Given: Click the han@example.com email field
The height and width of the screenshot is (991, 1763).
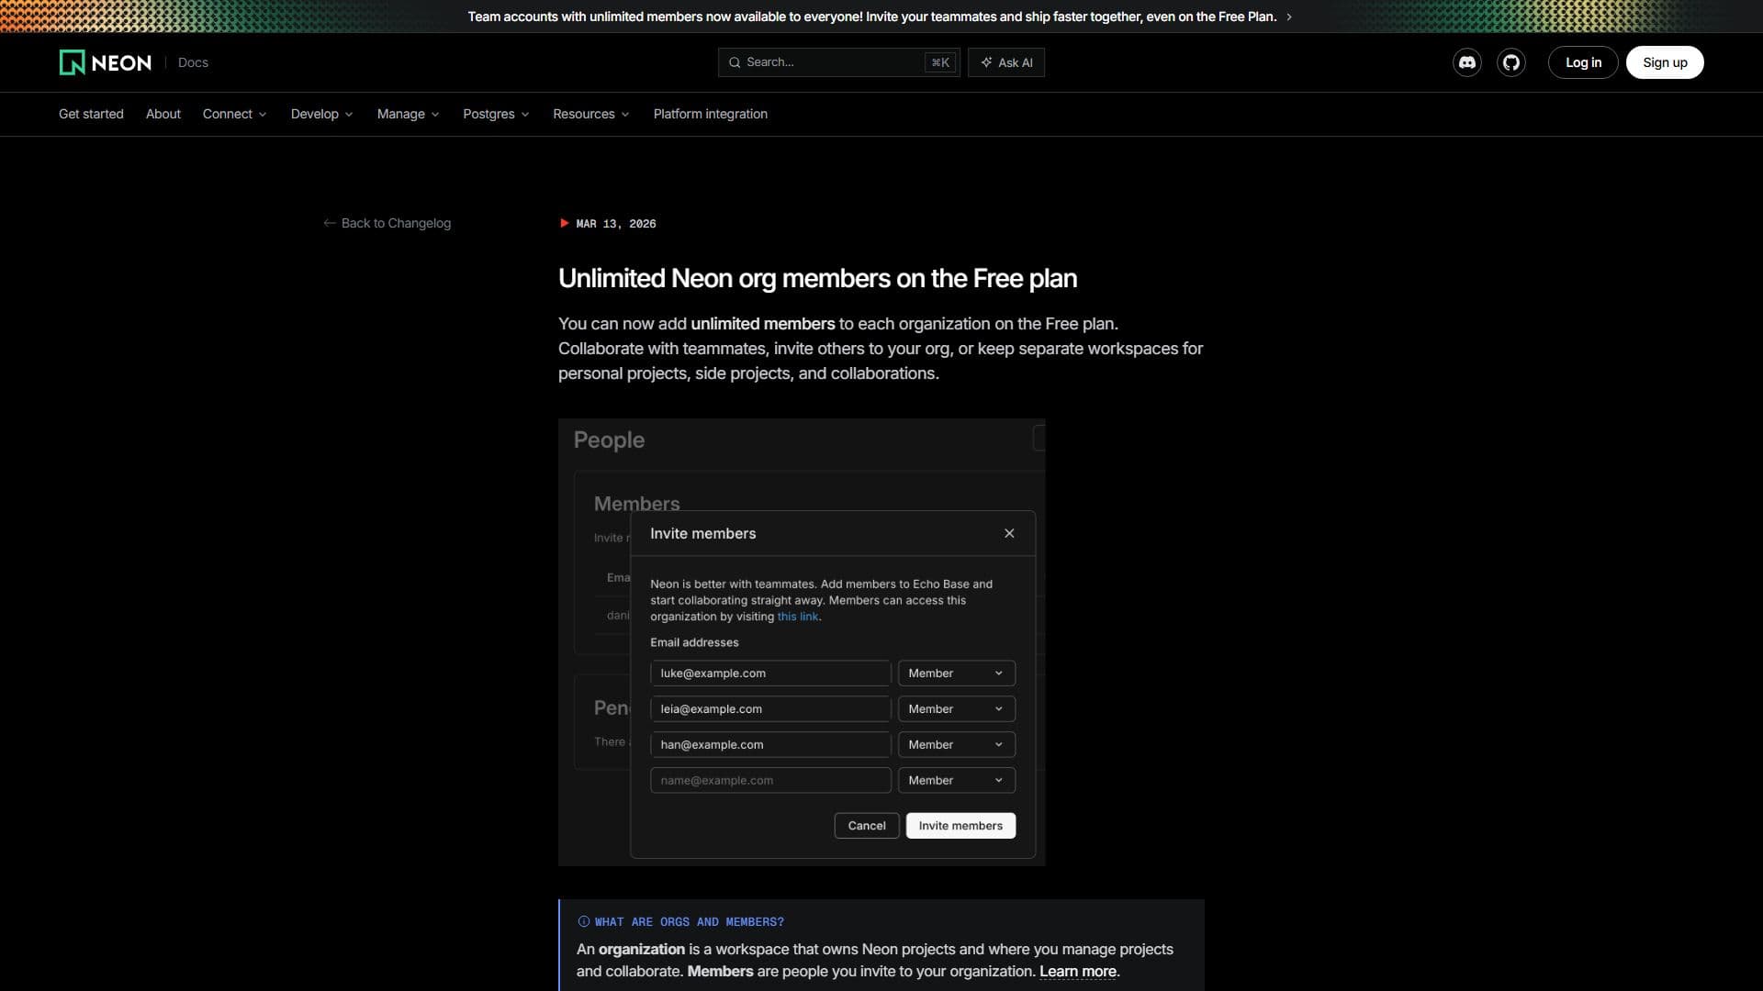Looking at the screenshot, I should (770, 744).
